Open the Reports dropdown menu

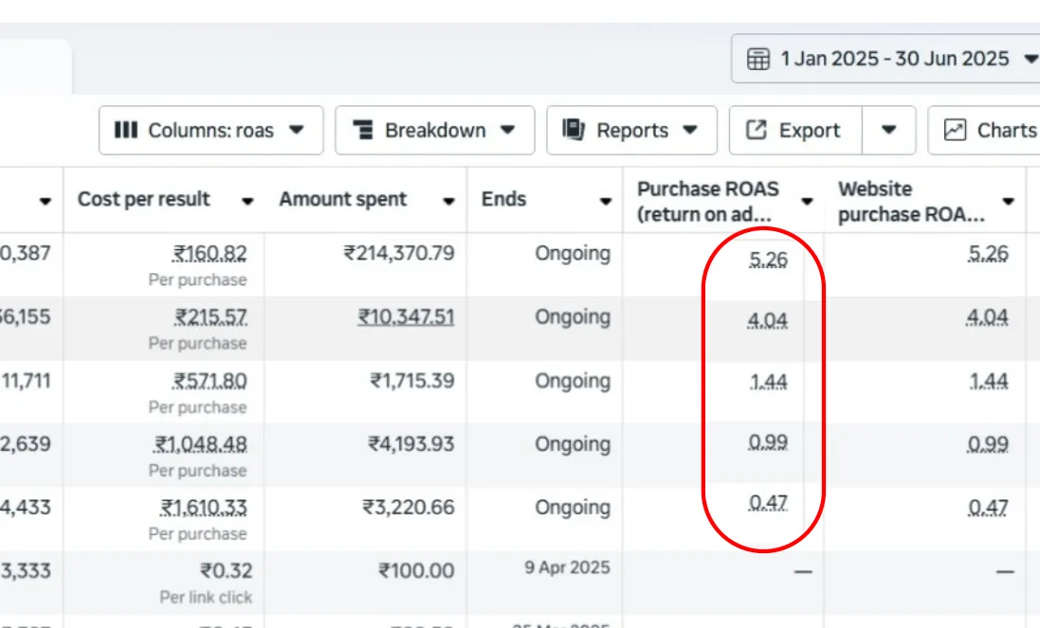pyautogui.click(x=690, y=130)
